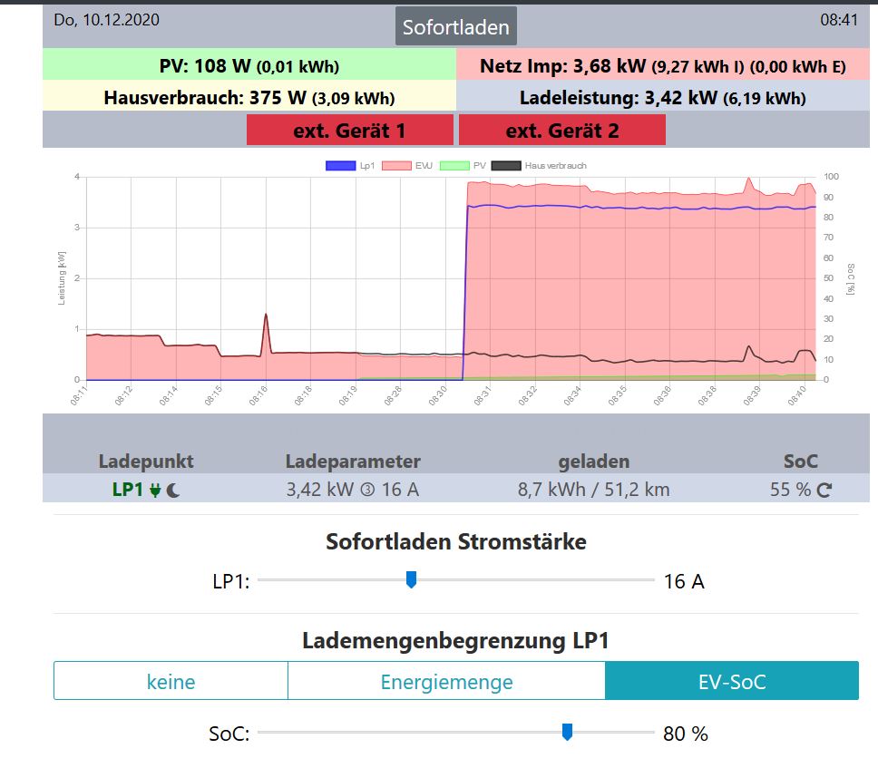
Task: Click '8,7 kWh / 51,2 km' charged value
Action: point(593,490)
